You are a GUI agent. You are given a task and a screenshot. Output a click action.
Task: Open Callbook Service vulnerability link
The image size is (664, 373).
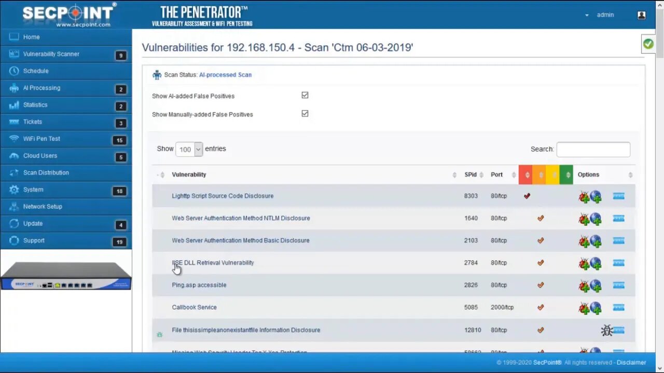[x=194, y=307]
